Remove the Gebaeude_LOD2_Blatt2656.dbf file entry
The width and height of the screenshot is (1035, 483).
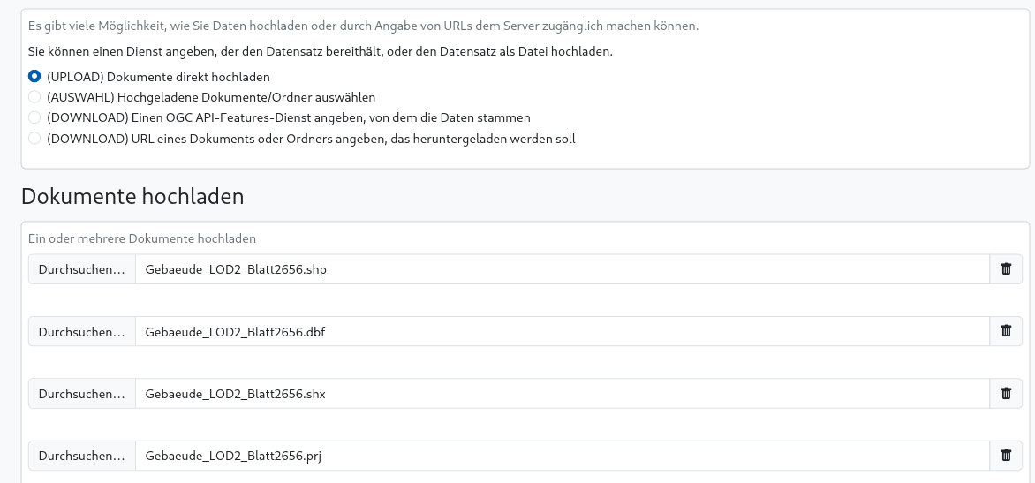(x=1006, y=331)
